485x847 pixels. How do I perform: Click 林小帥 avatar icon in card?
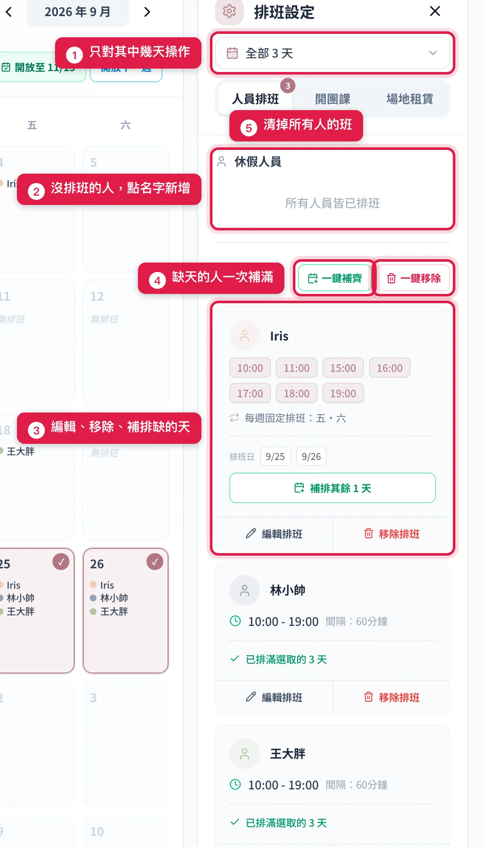click(x=245, y=590)
